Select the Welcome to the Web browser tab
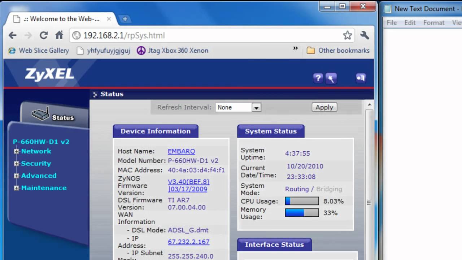The image size is (462, 260). coord(61,19)
